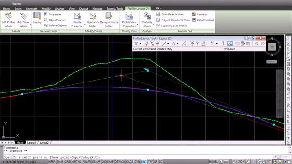Screen dimensions: 292x164
Task: Launch the Corridor tool
Action: (199, 14)
